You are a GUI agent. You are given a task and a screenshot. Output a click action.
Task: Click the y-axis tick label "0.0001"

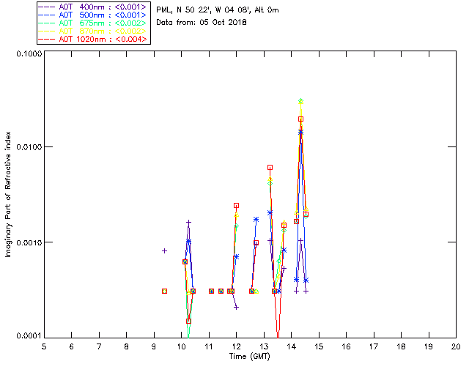(x=29, y=336)
